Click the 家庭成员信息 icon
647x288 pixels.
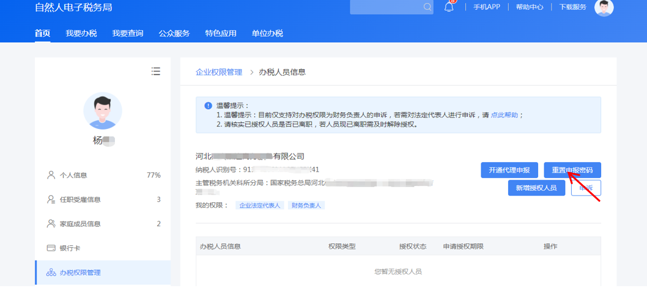point(51,224)
